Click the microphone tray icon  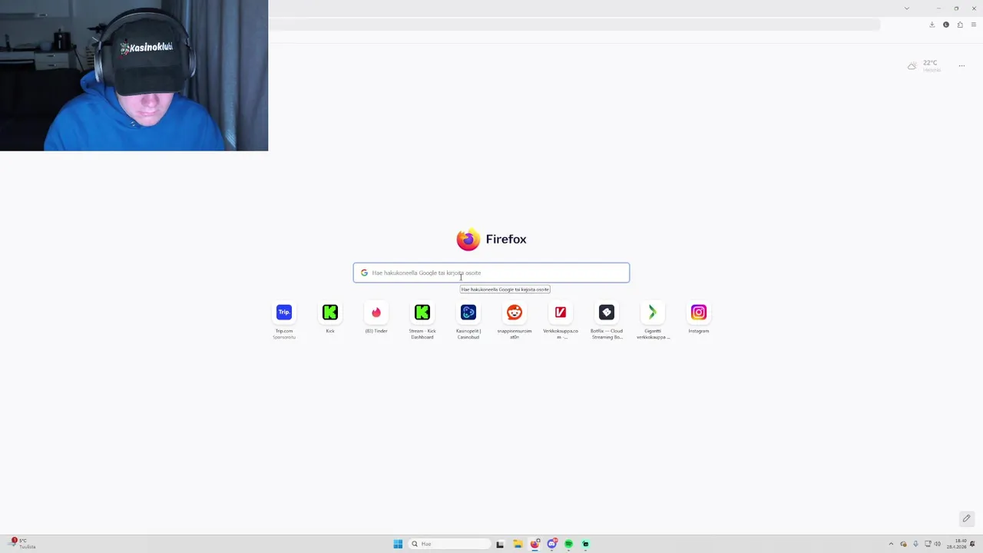click(x=915, y=544)
